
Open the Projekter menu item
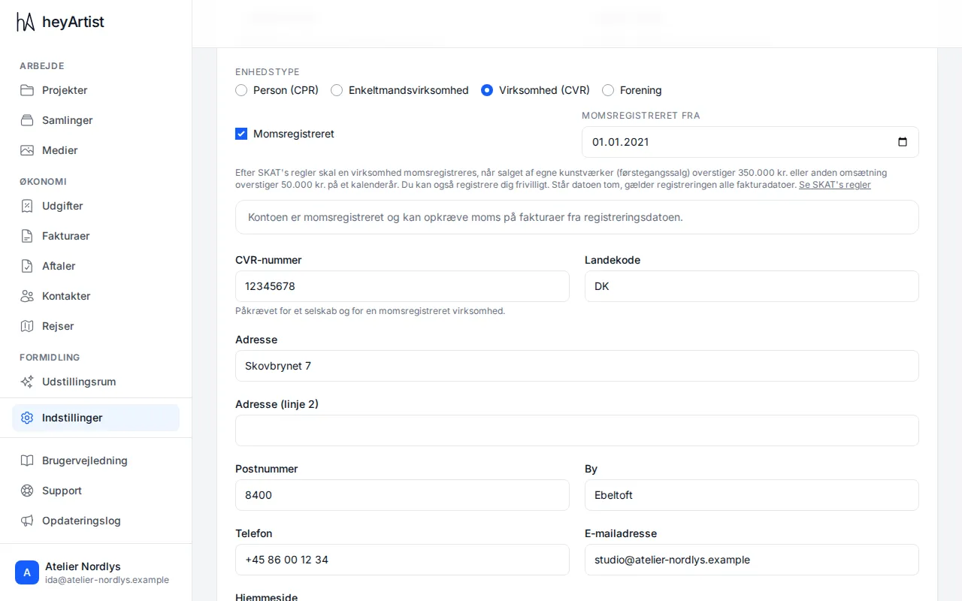(x=95, y=90)
